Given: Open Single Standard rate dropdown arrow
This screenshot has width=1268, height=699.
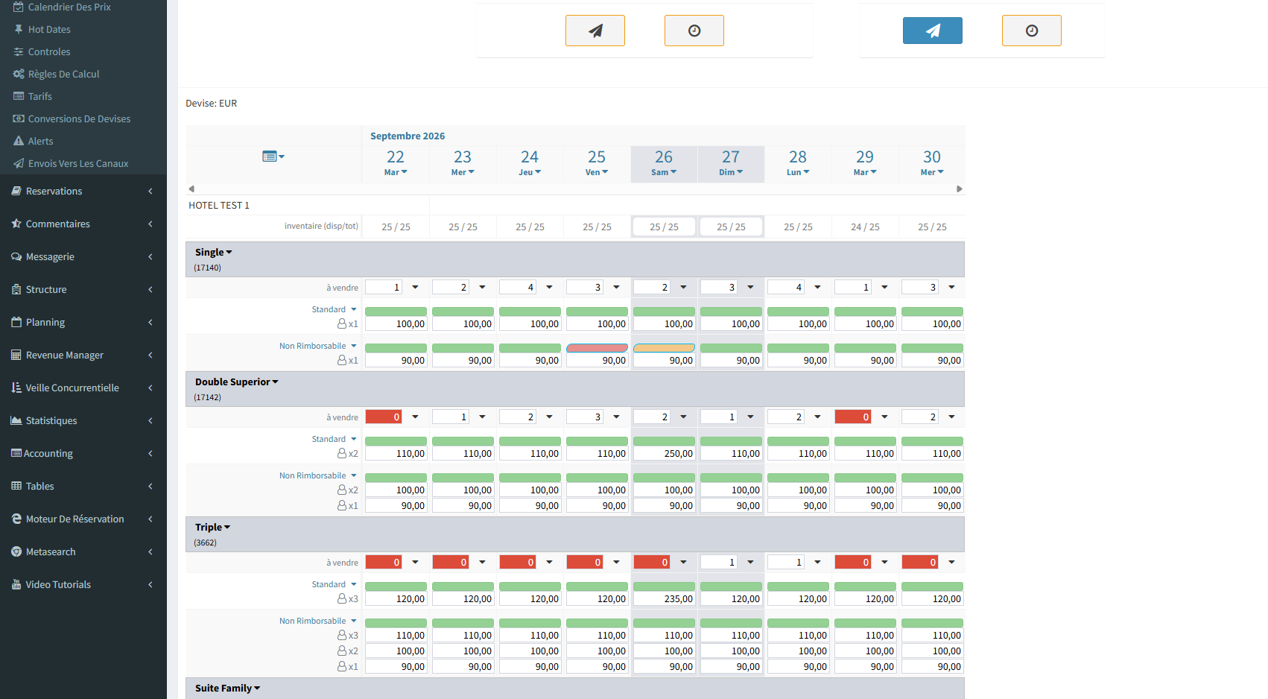Looking at the screenshot, I should tap(354, 309).
